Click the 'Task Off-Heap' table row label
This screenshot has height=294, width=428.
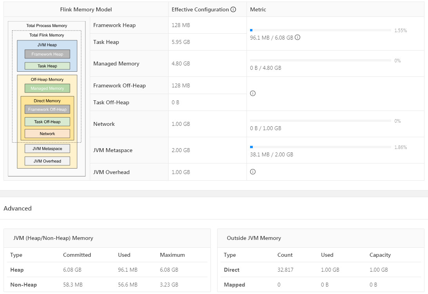[x=111, y=102]
